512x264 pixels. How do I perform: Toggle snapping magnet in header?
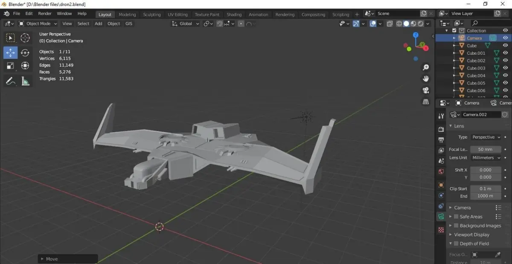tap(219, 24)
